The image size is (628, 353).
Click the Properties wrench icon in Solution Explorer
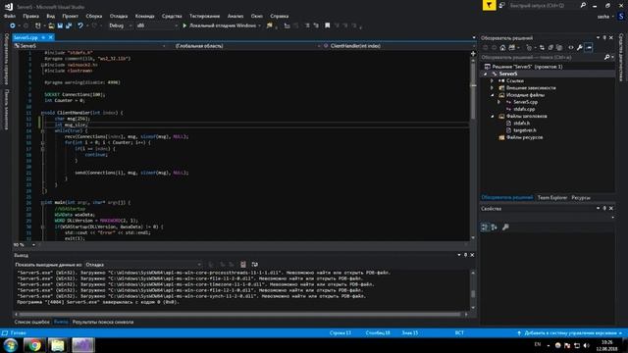click(580, 48)
